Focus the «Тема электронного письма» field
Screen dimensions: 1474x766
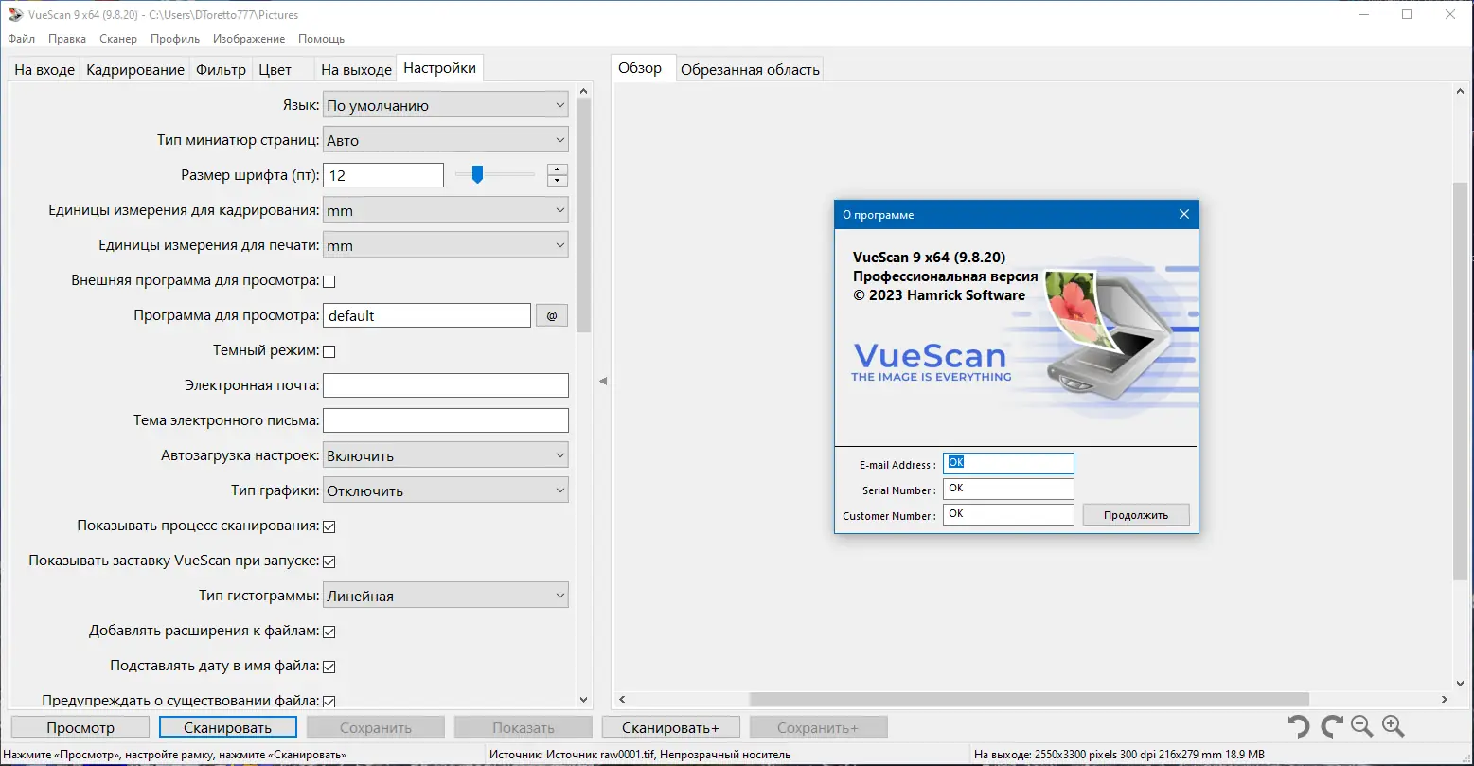(x=446, y=420)
